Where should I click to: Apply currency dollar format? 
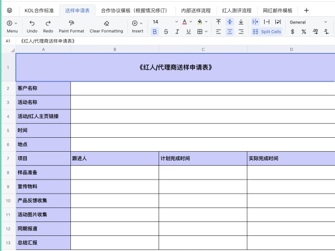[293, 32]
